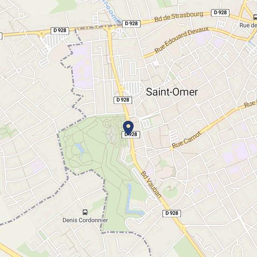Select the Denis Cordonnier bus stop icon
The image size is (257, 257).
(85, 212)
